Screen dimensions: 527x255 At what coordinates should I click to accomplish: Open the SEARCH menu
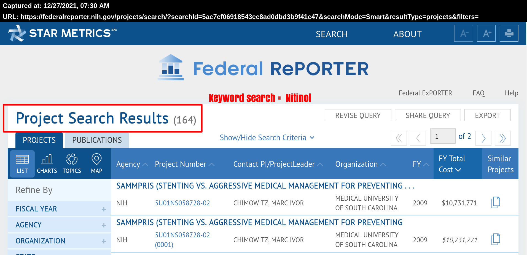pos(332,34)
